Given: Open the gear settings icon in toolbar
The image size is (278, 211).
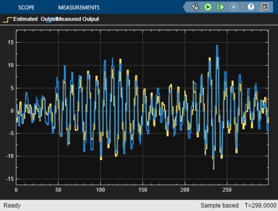Looking at the screenshot, I should click(x=195, y=7).
